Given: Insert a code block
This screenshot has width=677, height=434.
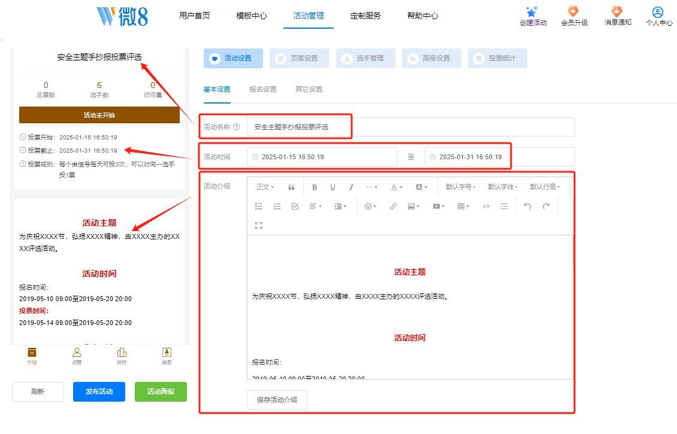Looking at the screenshot, I should (x=486, y=206).
